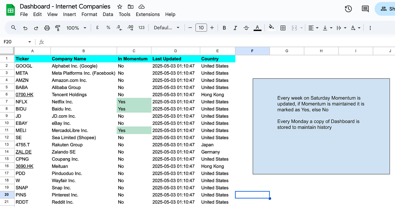This screenshot has height=207, width=395.
Task: Select column F header
Action: [252, 51]
